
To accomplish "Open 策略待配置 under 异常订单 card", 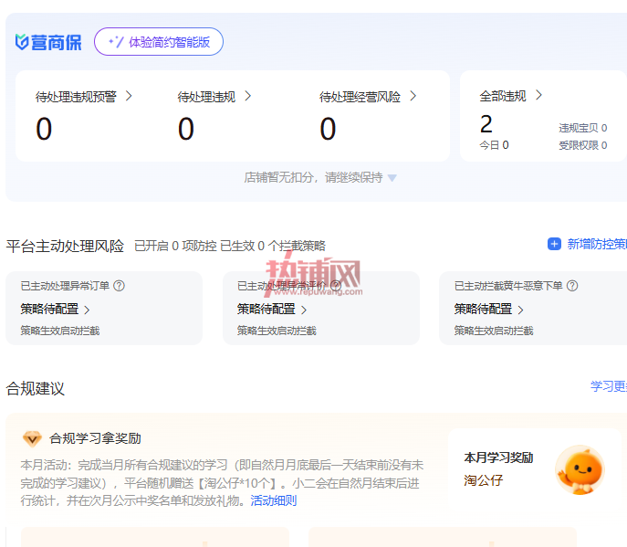I will tap(55, 310).
